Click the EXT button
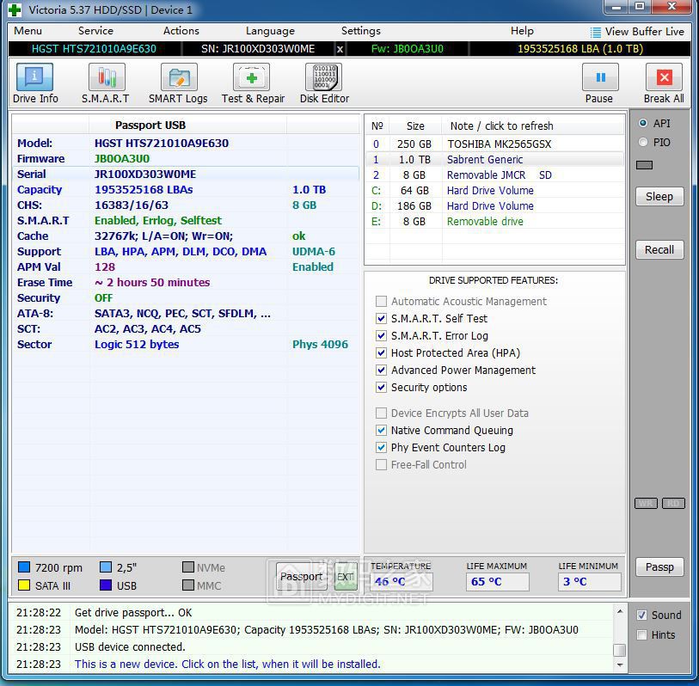Screen dimensions: 699x686 pyautogui.click(x=346, y=576)
